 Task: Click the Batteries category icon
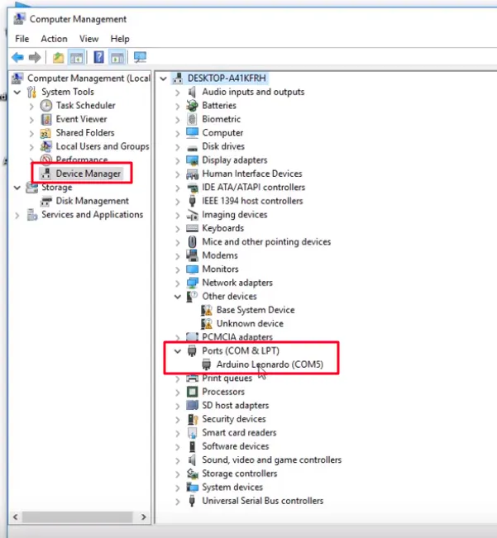(x=192, y=106)
